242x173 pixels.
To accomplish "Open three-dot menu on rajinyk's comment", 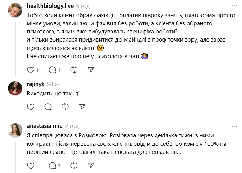I will click(234, 84).
